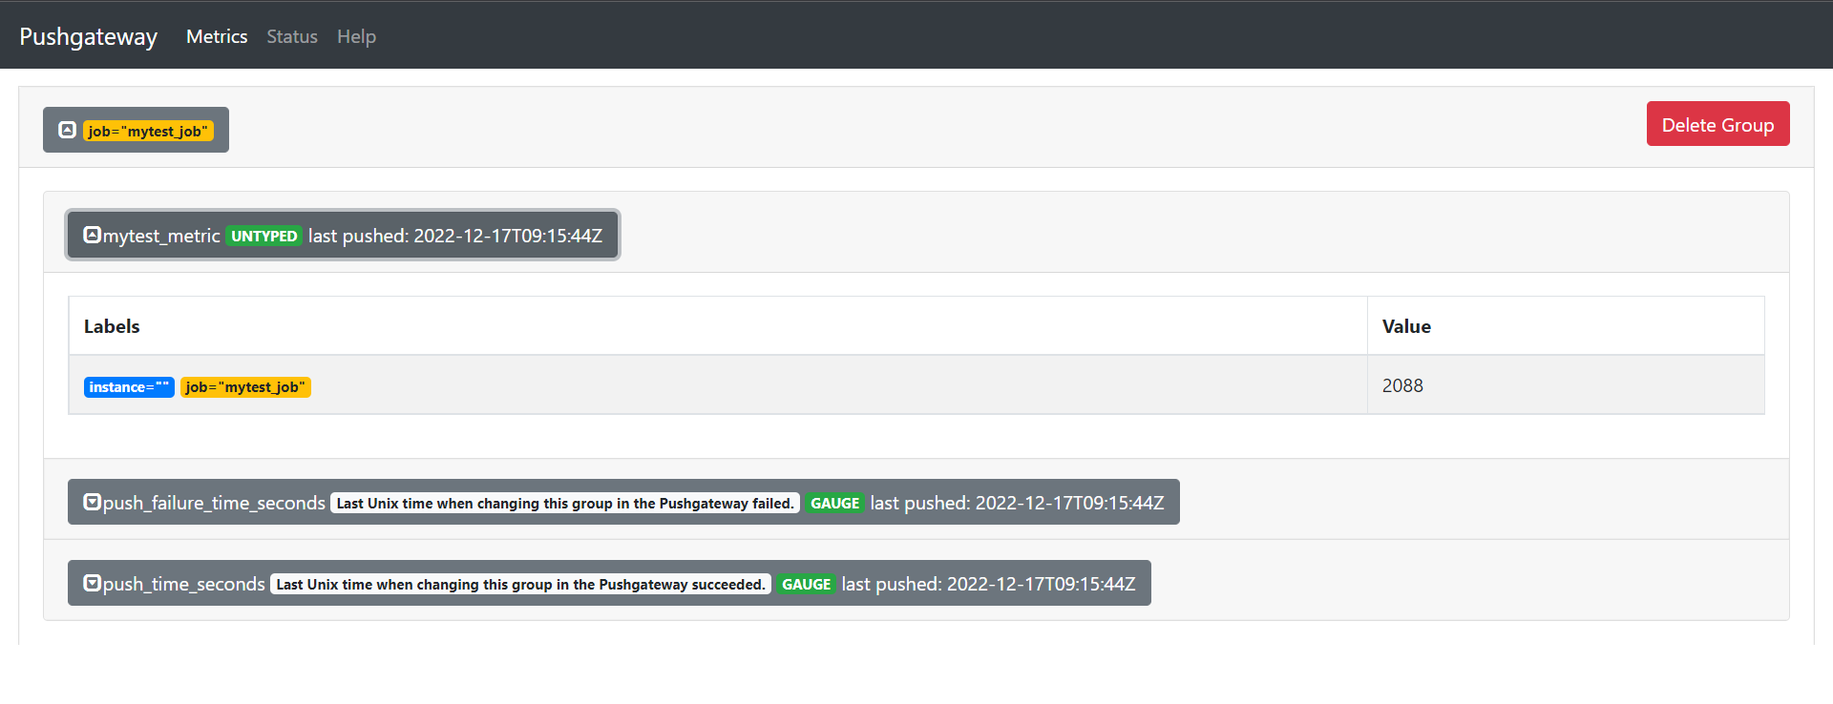The width and height of the screenshot is (1833, 704).
Task: Click GAUGE badge on push_failure_time_seconds
Action: click(835, 503)
